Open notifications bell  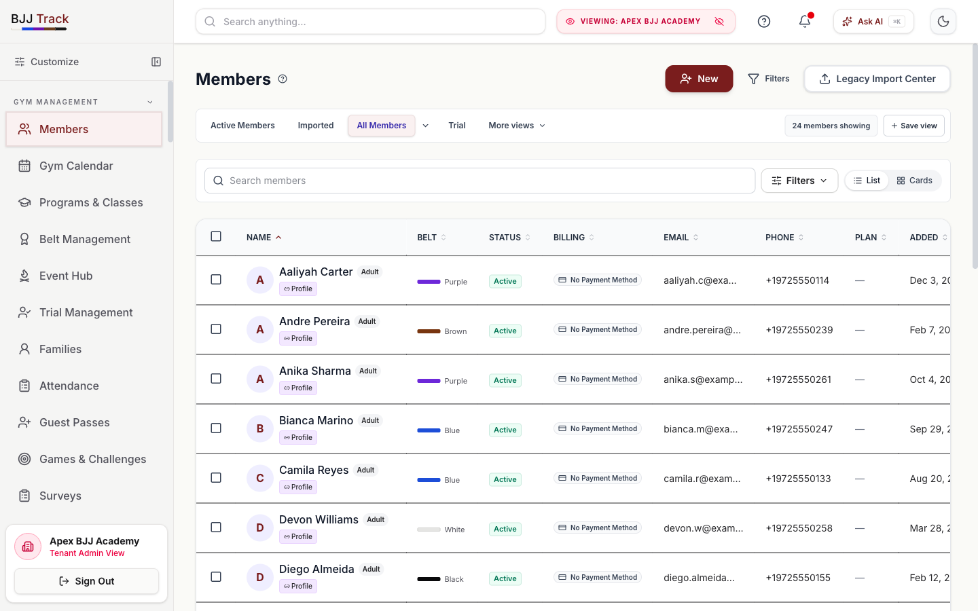[x=805, y=22]
